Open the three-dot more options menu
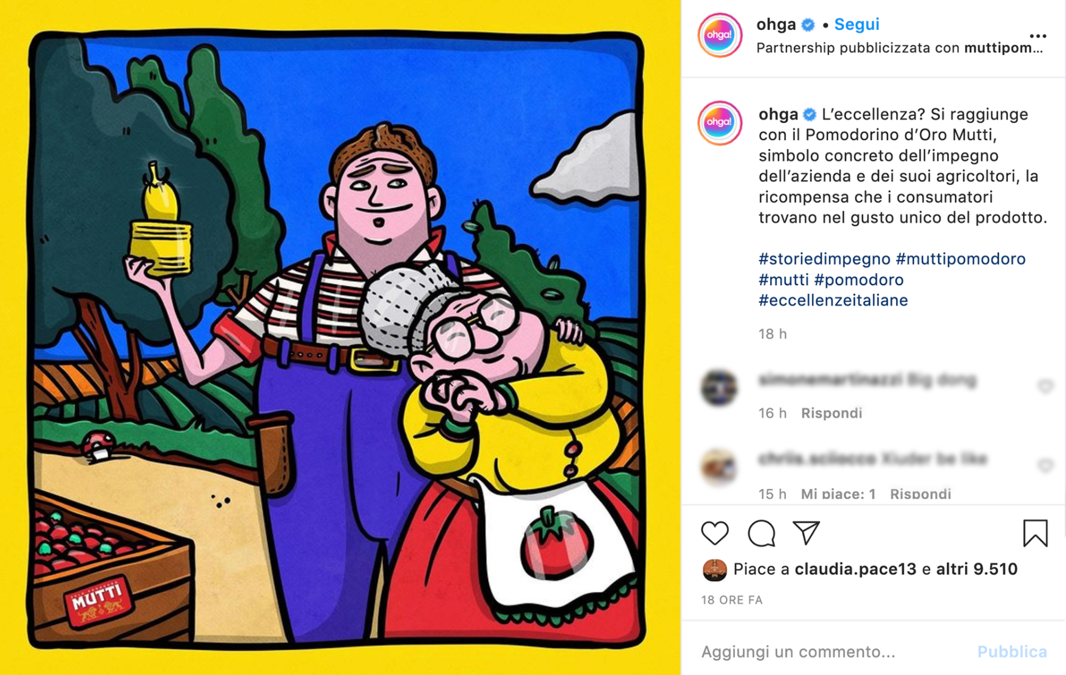Screen dimensions: 1066x675 tap(1038, 36)
